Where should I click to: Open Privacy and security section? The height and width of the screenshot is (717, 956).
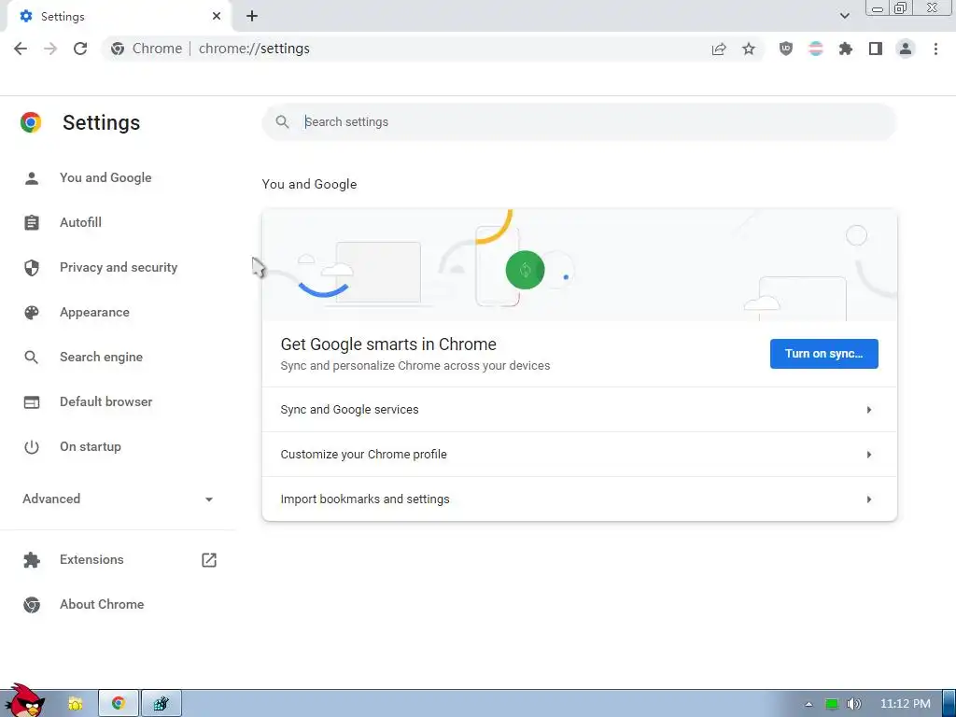pos(119,268)
